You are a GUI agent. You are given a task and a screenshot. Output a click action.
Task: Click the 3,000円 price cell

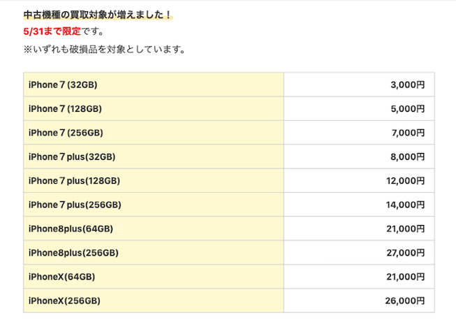click(x=407, y=85)
